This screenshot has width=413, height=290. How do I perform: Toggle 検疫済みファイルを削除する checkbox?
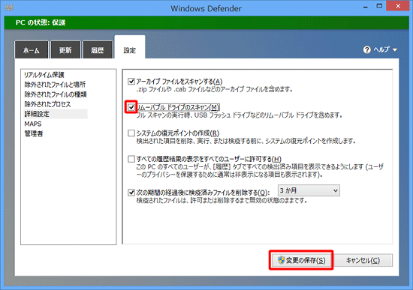pyautogui.click(x=131, y=193)
